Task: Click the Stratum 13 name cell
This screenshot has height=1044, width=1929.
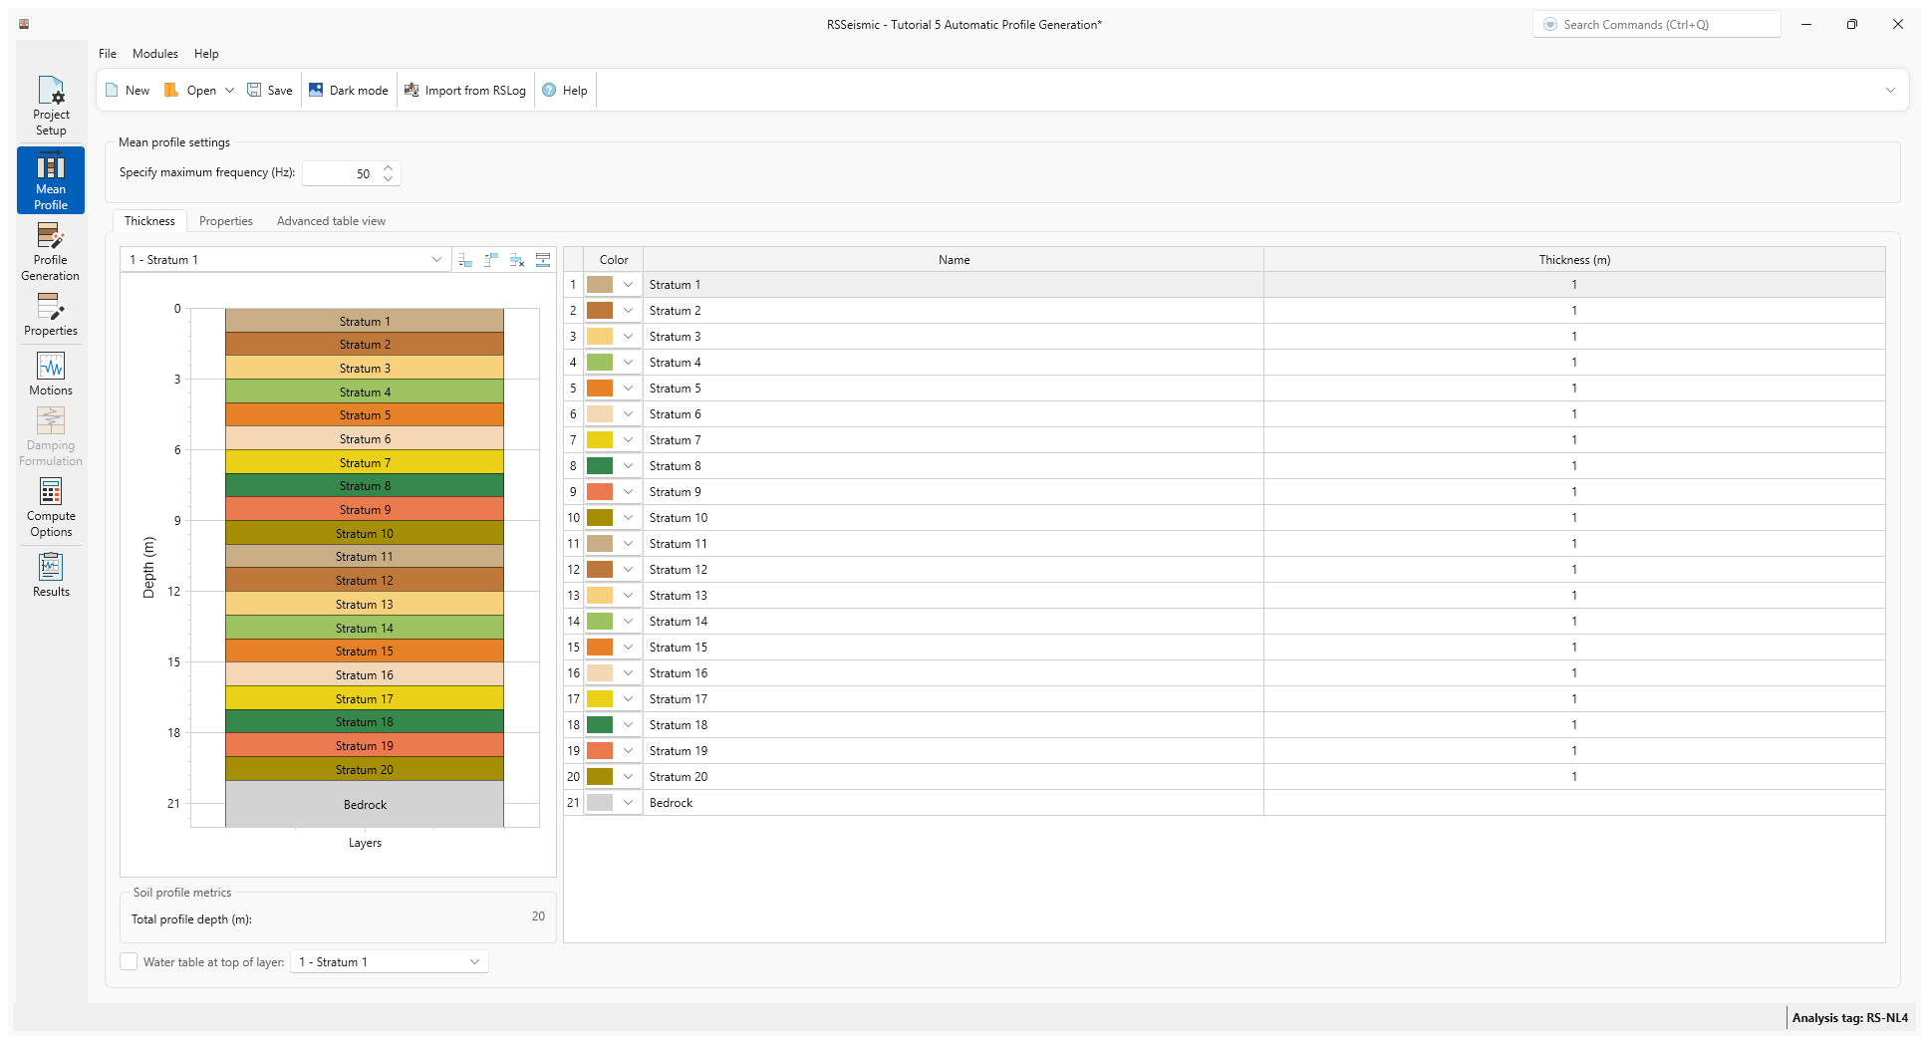Action: coord(954,596)
